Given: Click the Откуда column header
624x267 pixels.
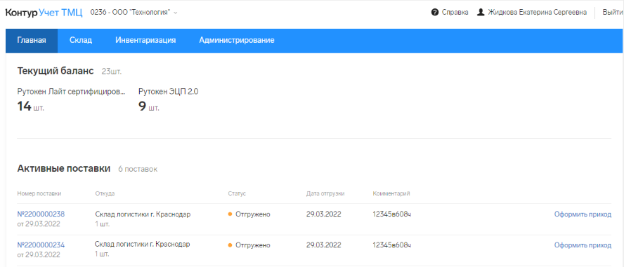Looking at the screenshot, I should pos(105,193).
